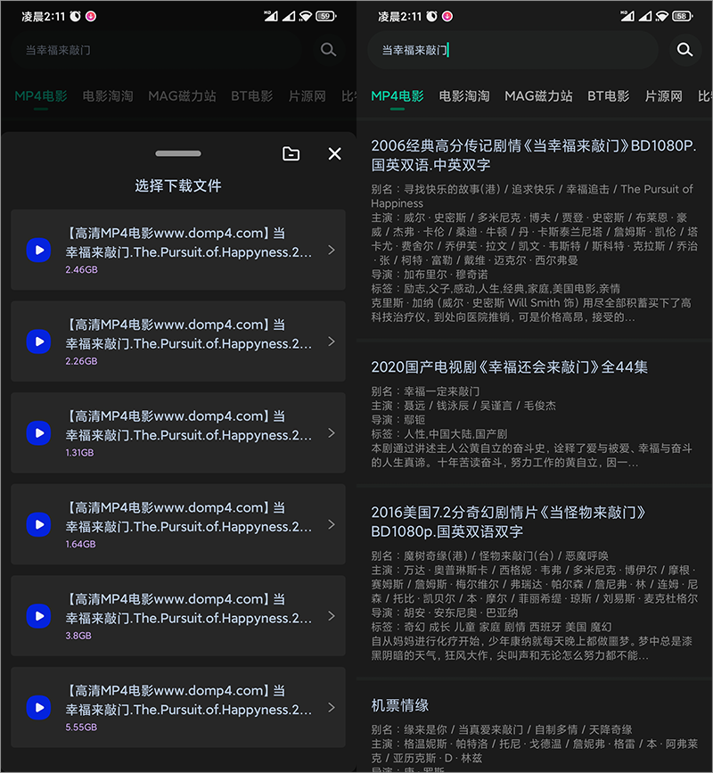
Task: Expand the 2.26GB file chevron
Action: coord(332,341)
